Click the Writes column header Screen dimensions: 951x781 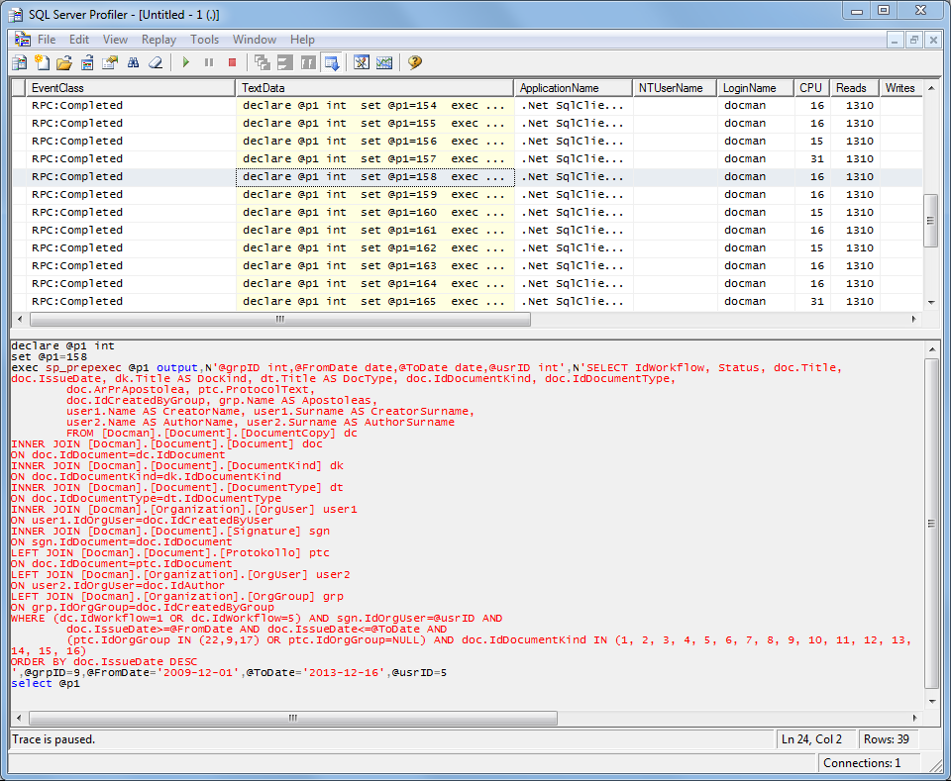tap(900, 88)
